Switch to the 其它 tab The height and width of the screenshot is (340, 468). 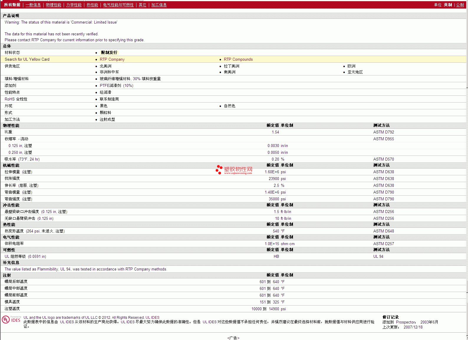[x=142, y=5]
